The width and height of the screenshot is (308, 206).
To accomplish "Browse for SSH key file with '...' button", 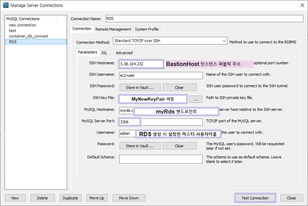I will (196, 99).
